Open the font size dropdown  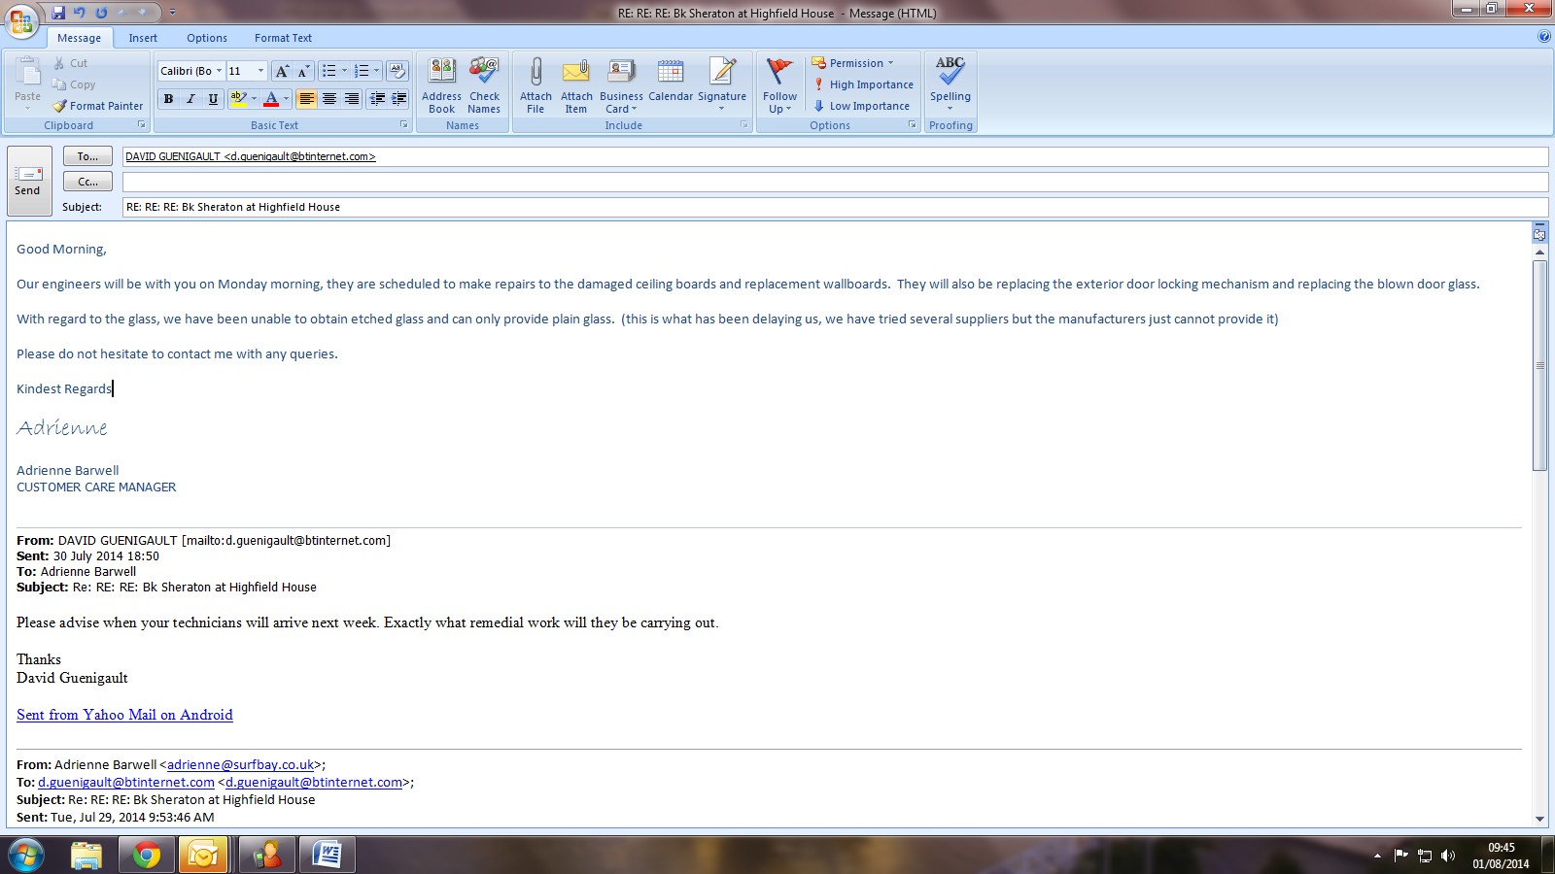[260, 71]
